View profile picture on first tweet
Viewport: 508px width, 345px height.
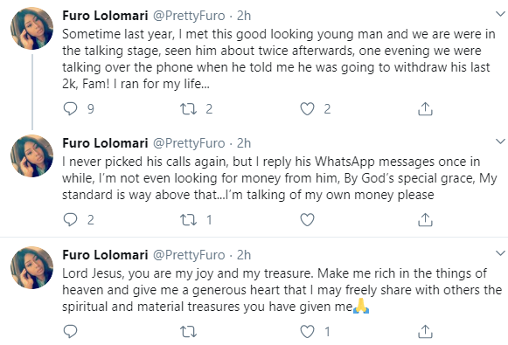pyautogui.click(x=31, y=28)
